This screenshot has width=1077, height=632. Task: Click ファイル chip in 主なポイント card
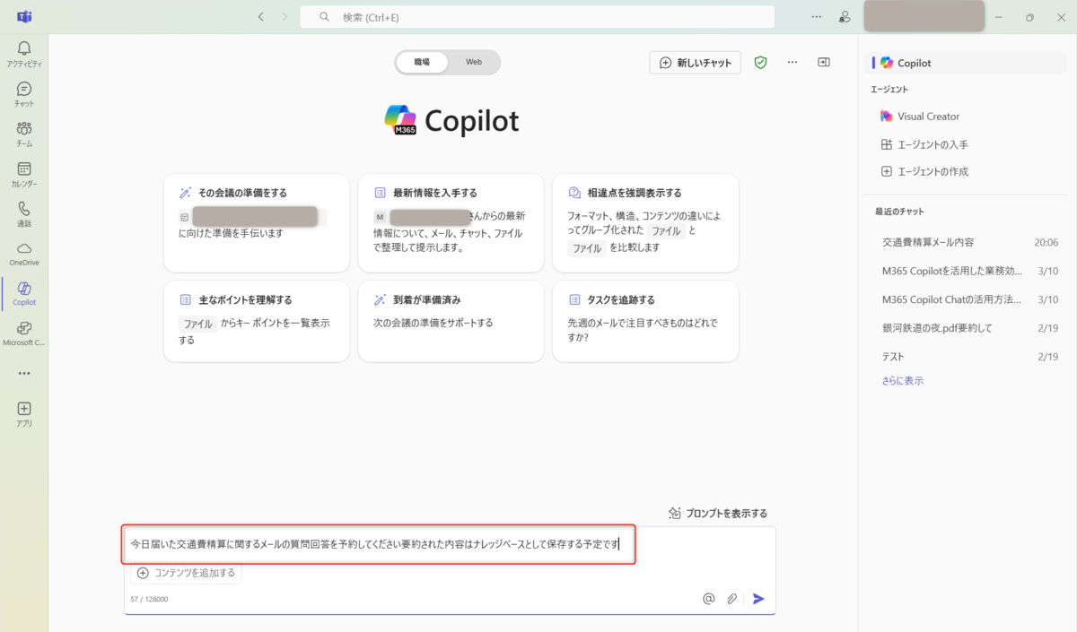pos(197,324)
